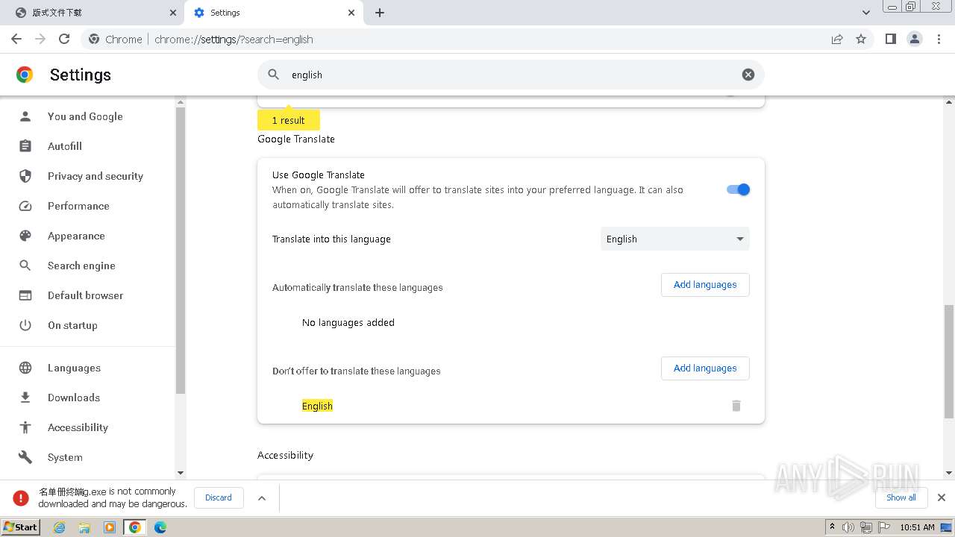Viewport: 955px width, 537px height.
Task: Launch Internet Explorer from taskbar
Action: [x=59, y=527]
